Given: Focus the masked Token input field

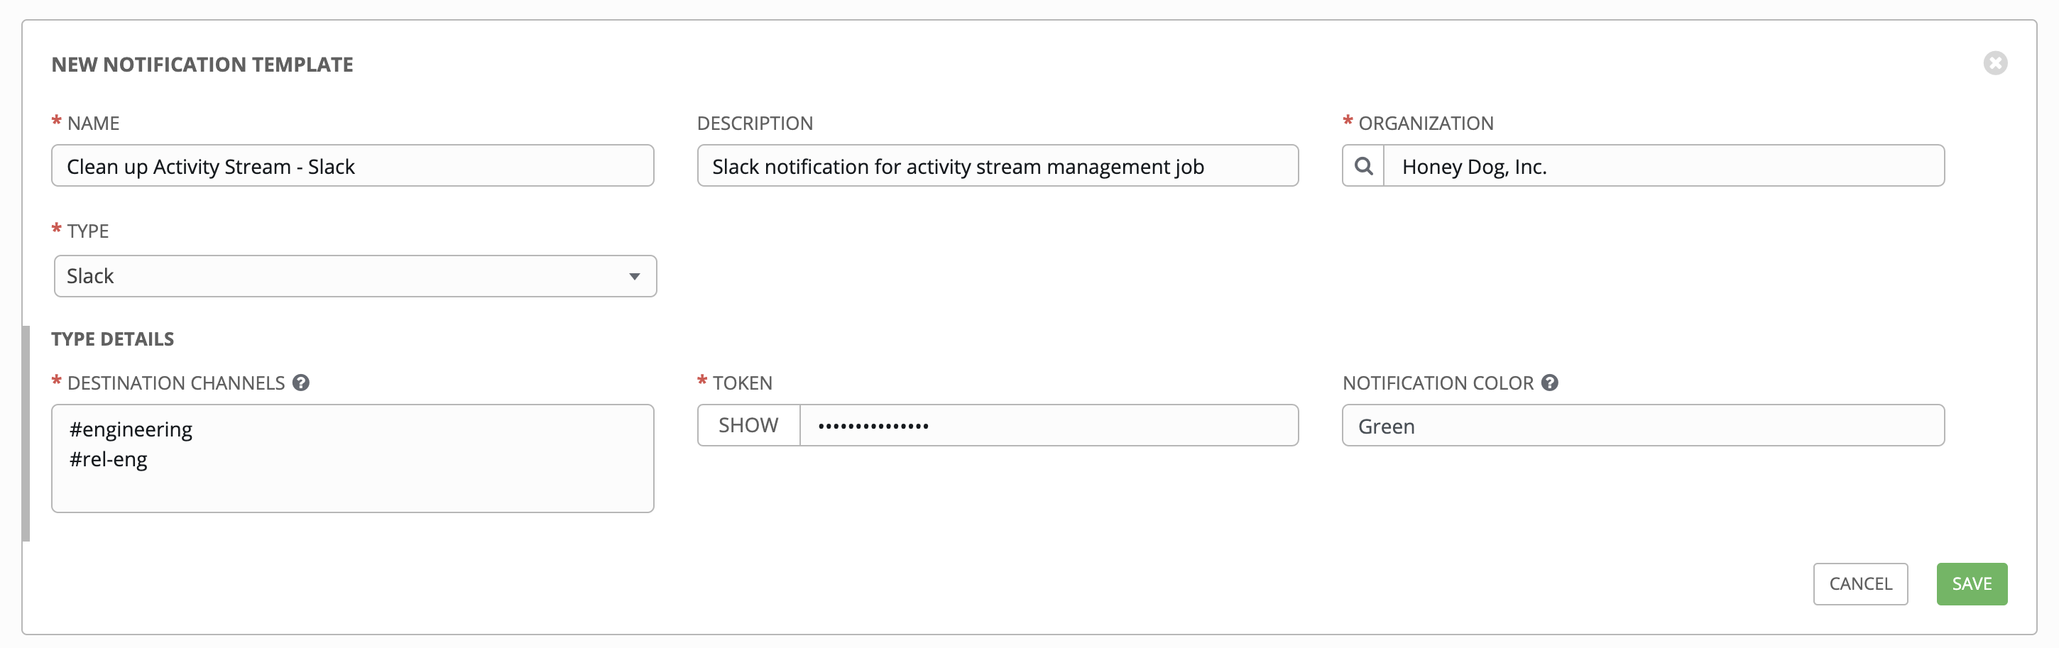Looking at the screenshot, I should 1047,425.
